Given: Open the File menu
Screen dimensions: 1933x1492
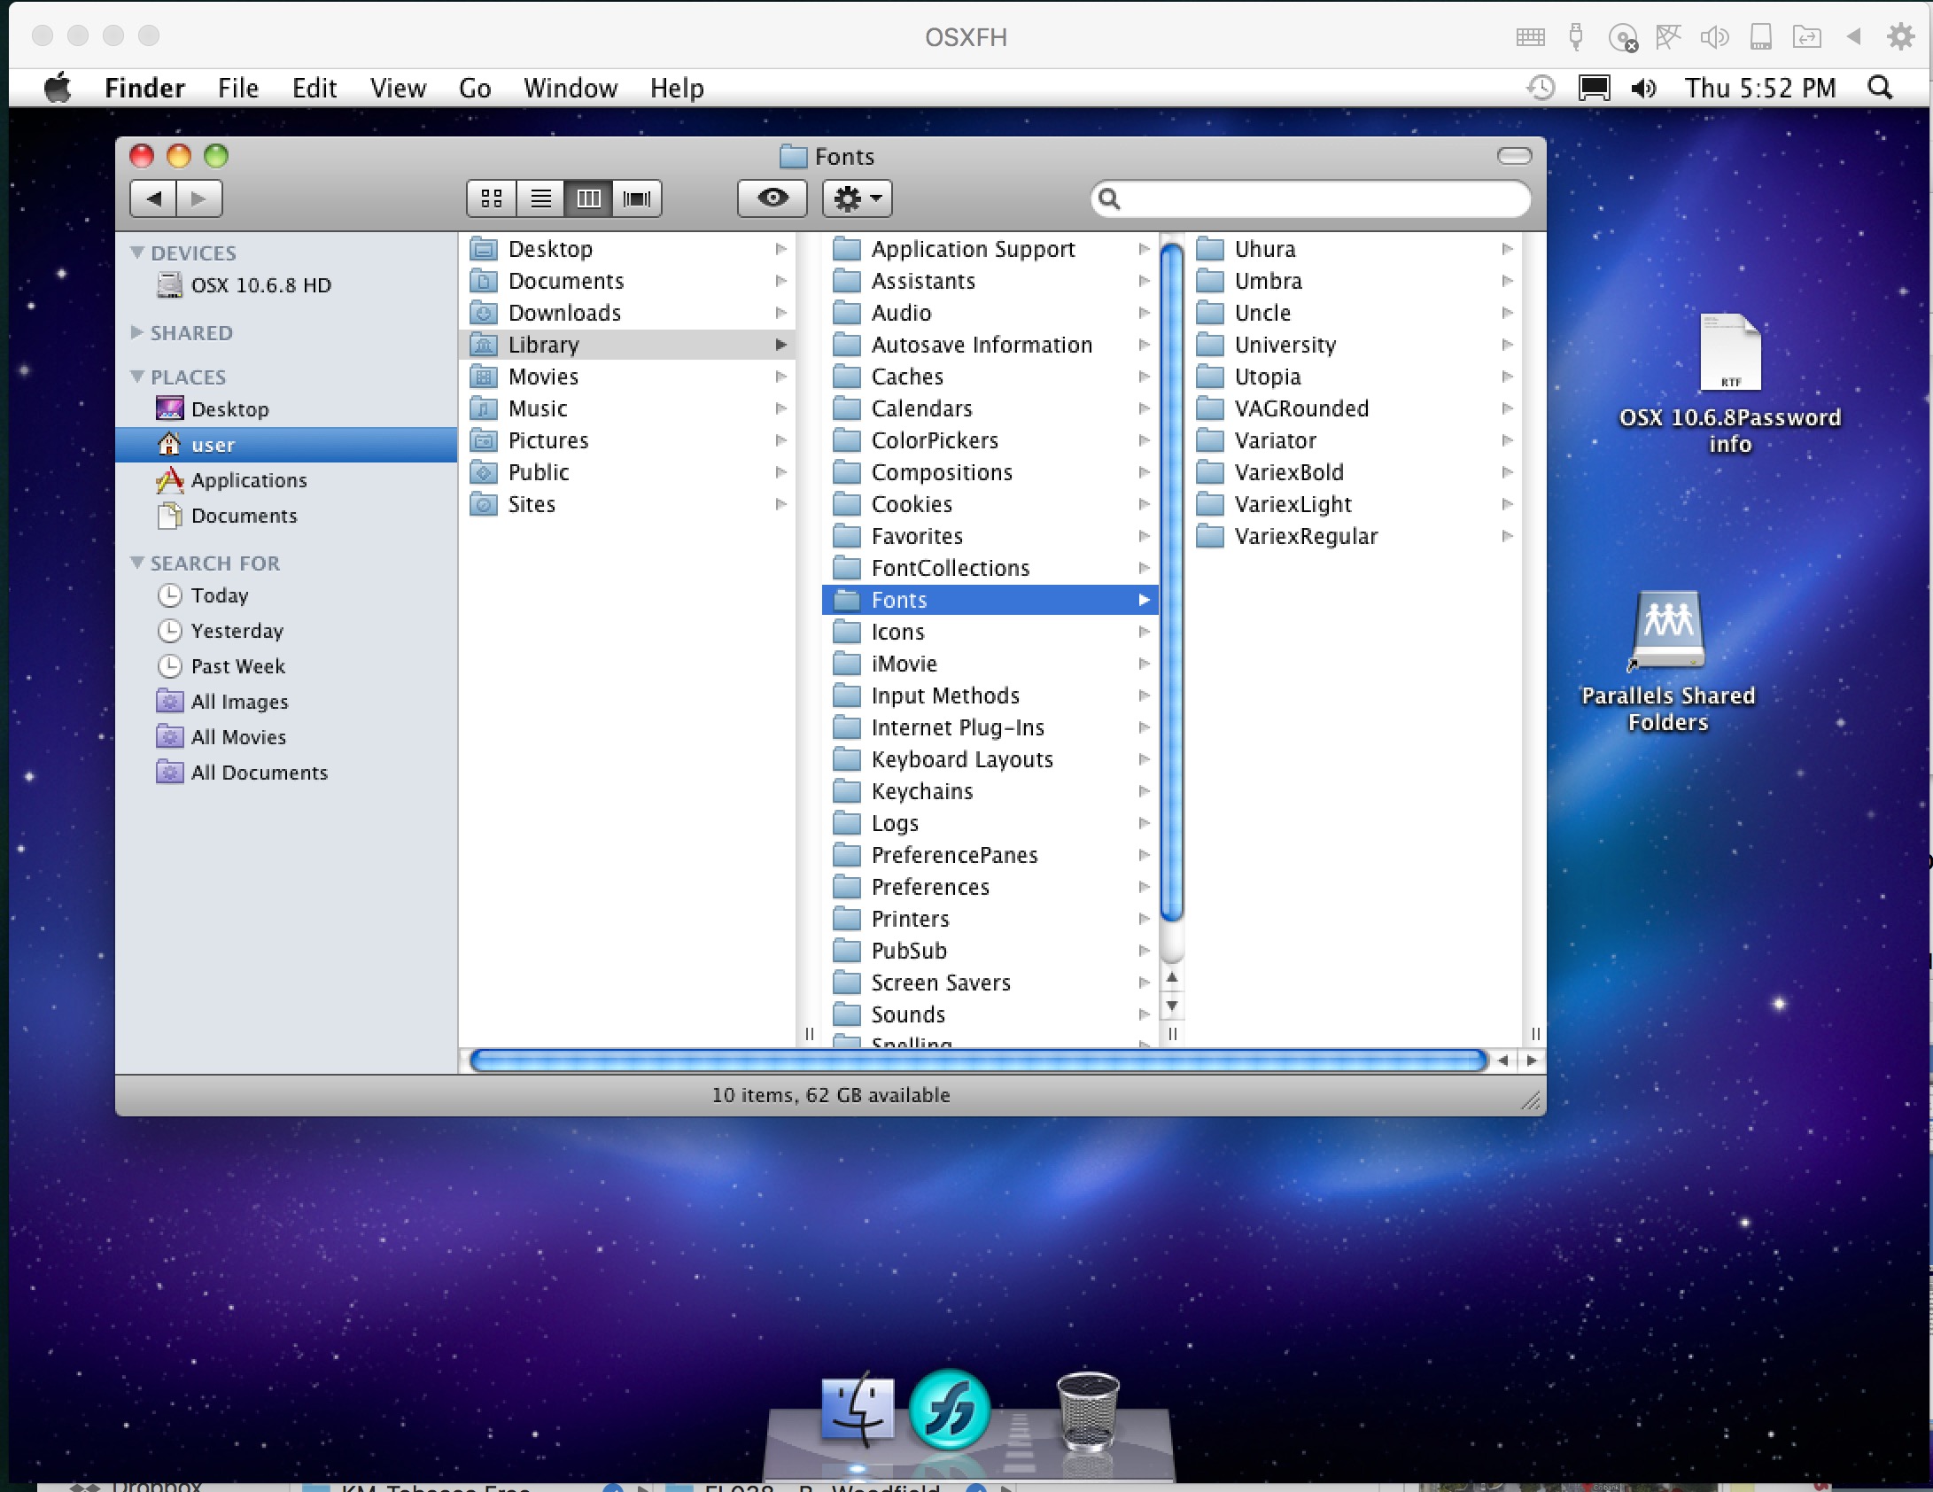Looking at the screenshot, I should point(238,88).
